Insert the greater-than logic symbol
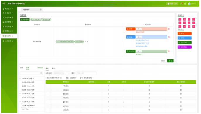This screenshot has width=201, height=114. tap(184, 23)
